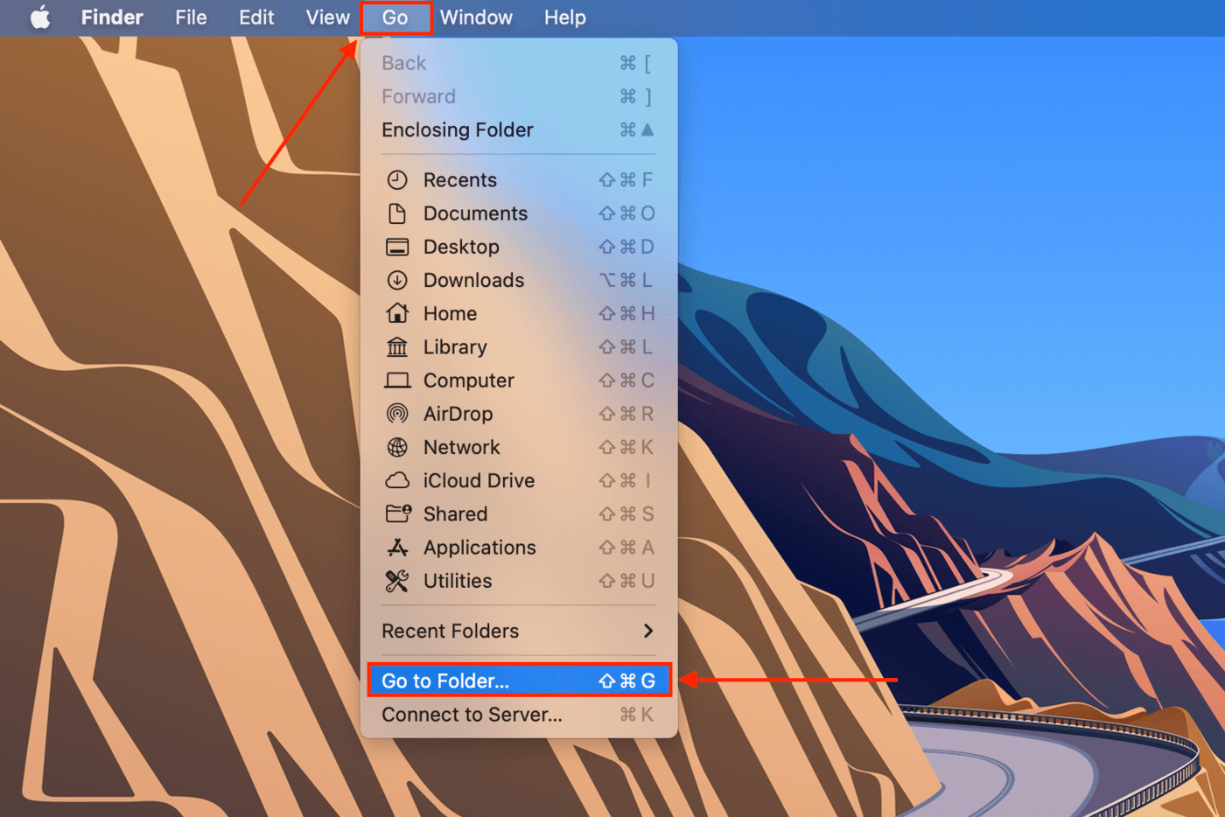Click the Home house icon
Viewport: 1225px width, 817px height.
(397, 313)
